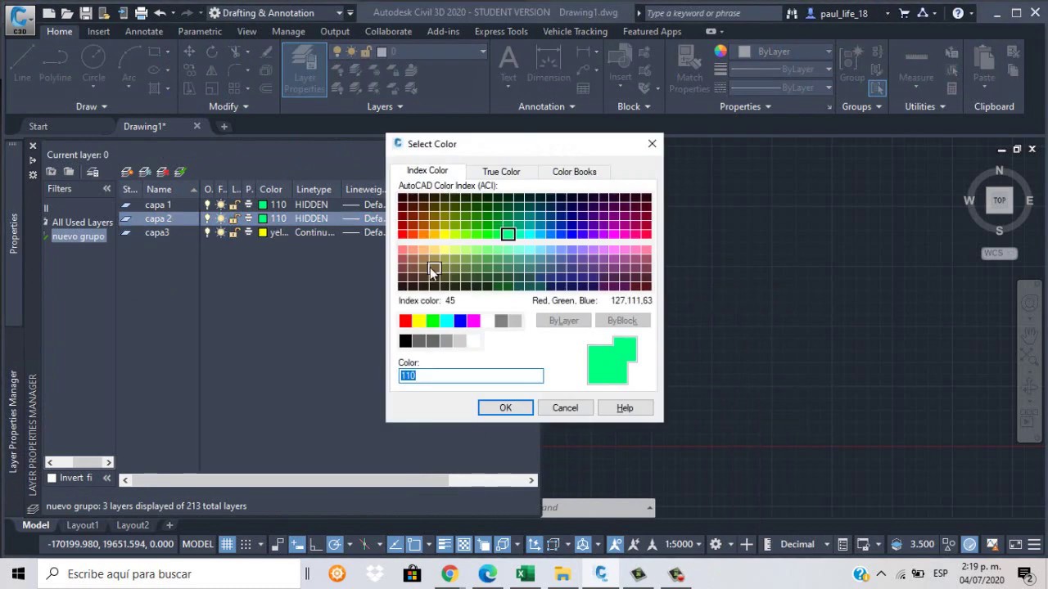Screen dimensions: 1048x589
Task: Open the Express Tools ribbon tab
Action: (x=501, y=31)
